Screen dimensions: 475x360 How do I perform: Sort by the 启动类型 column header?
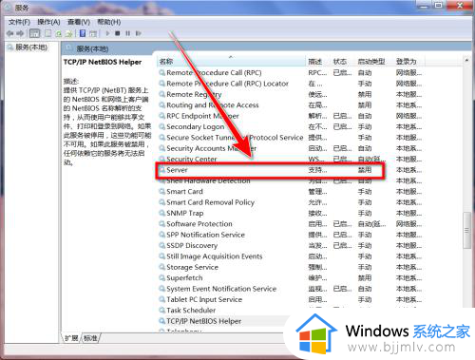(374, 62)
